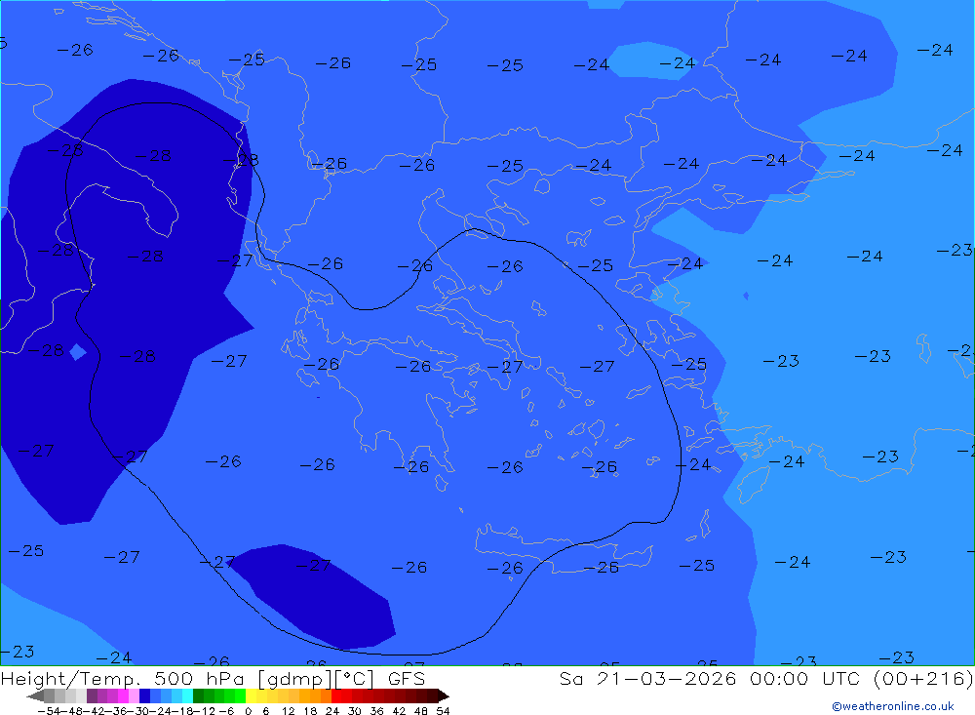The height and width of the screenshot is (715, 975).
Task: Click the dark maroon arrow at legend's hot end
Action: point(444,696)
